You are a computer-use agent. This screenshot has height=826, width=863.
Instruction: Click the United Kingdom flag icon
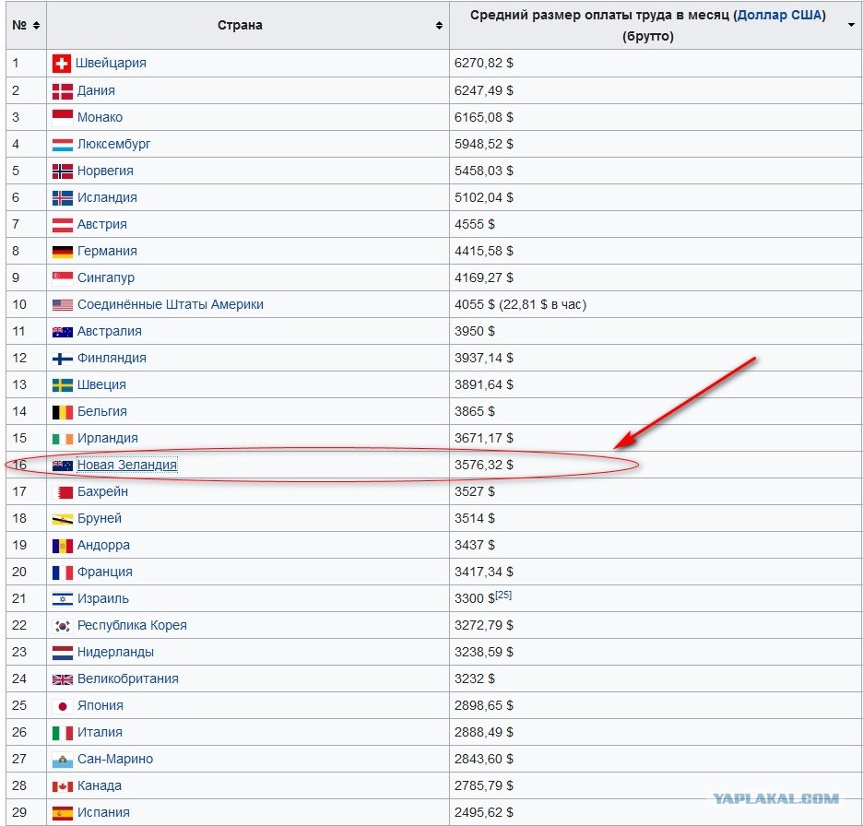tap(62, 679)
